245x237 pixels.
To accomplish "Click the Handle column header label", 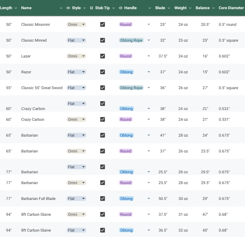I will [131, 8].
